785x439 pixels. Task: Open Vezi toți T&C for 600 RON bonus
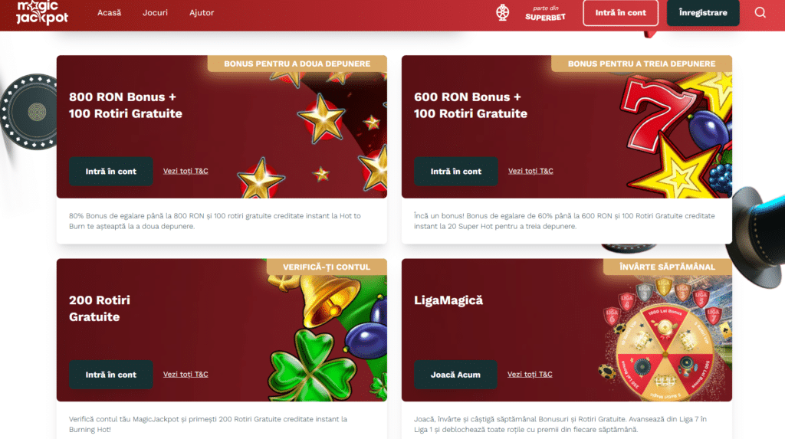(x=530, y=171)
